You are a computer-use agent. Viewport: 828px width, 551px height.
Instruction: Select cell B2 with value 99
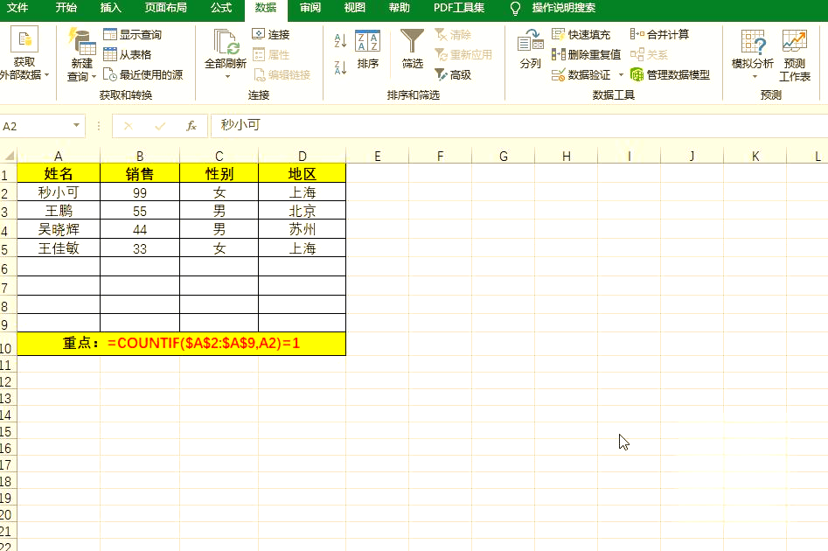[140, 192]
